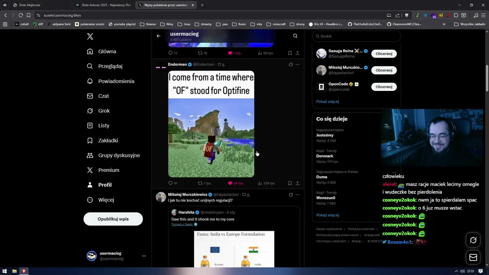Follow Sasuga Reina with Obserwuj button
Viewport: 489px width, 275px height.
pos(384,54)
